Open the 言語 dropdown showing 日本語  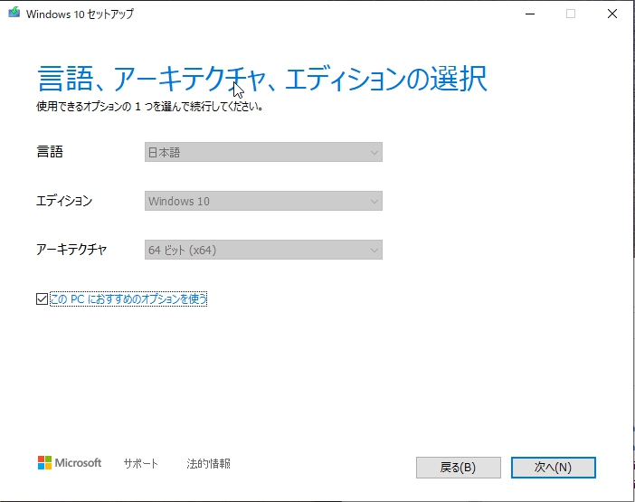[x=263, y=152]
